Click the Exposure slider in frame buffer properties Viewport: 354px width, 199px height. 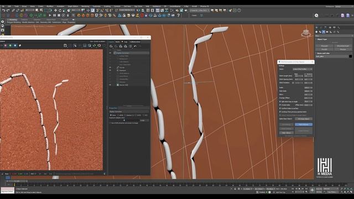tap(124, 121)
